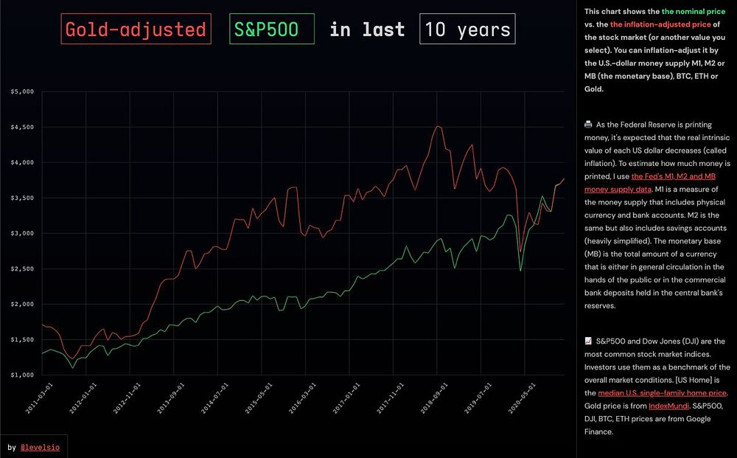Screen dimensions: 737x458
Task: Visit the @levelsio author link
Action: click(40, 447)
